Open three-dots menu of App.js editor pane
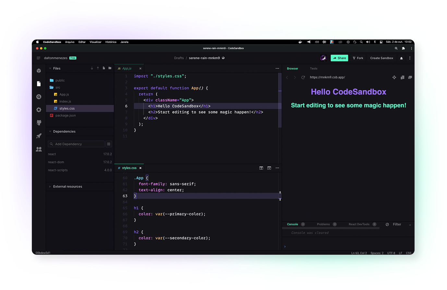The height and width of the screenshot is (290, 447). tap(277, 68)
